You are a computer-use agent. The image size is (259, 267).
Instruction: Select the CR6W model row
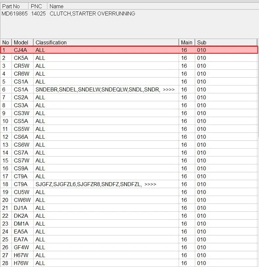(x=129, y=74)
